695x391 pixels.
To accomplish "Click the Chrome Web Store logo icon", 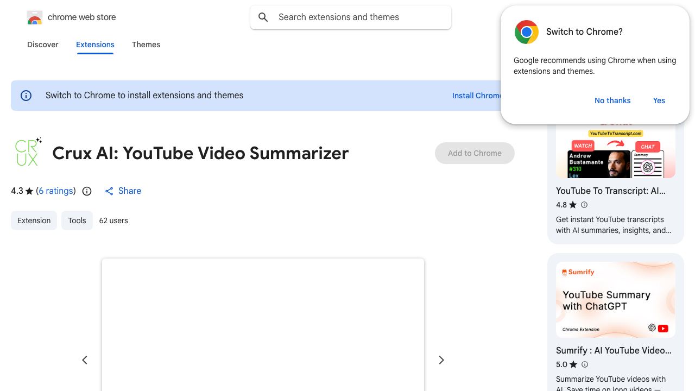I will point(35,18).
